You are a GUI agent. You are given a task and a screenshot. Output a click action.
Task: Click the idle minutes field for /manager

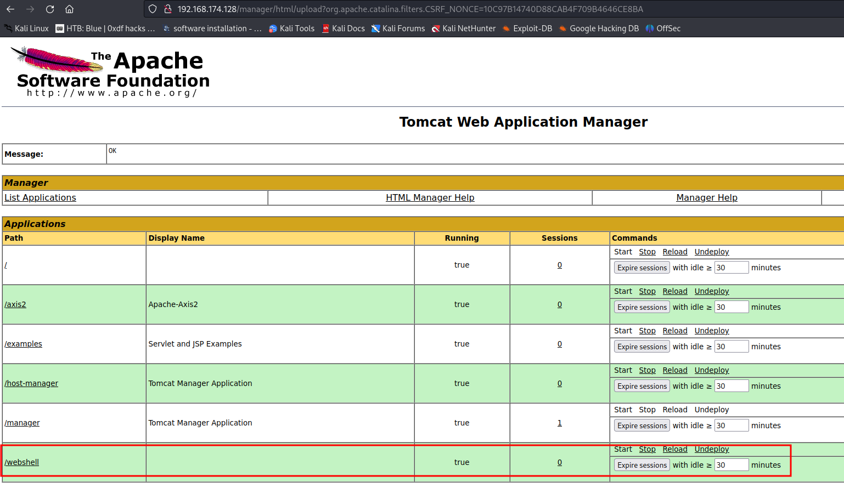point(732,425)
